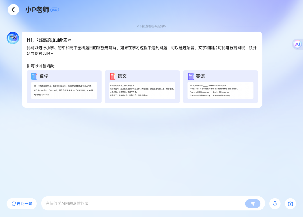The height and width of the screenshot is (217, 303).
Task: Select the 数学 subject book icon
Action: (x=34, y=76)
